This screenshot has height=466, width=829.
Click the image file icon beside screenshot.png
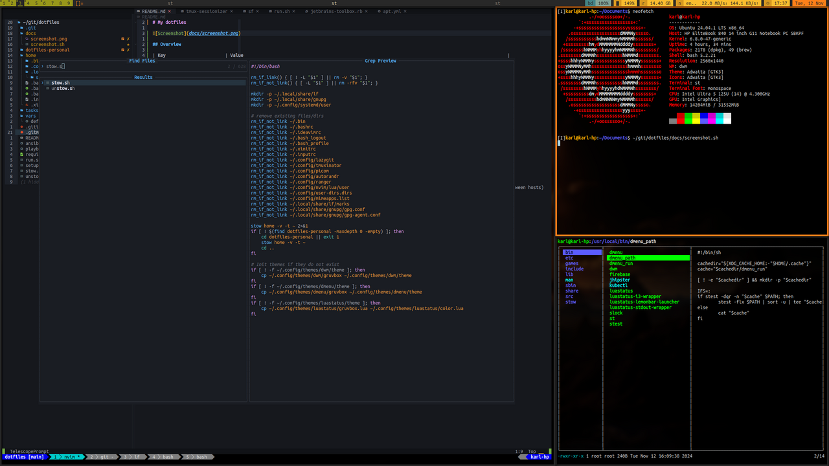click(27, 39)
